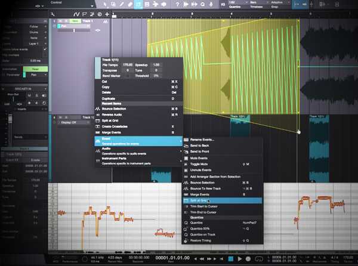358x266 pixels.
Task: Click the Speedup value field in context menu
Action: pyautogui.click(x=156, y=65)
